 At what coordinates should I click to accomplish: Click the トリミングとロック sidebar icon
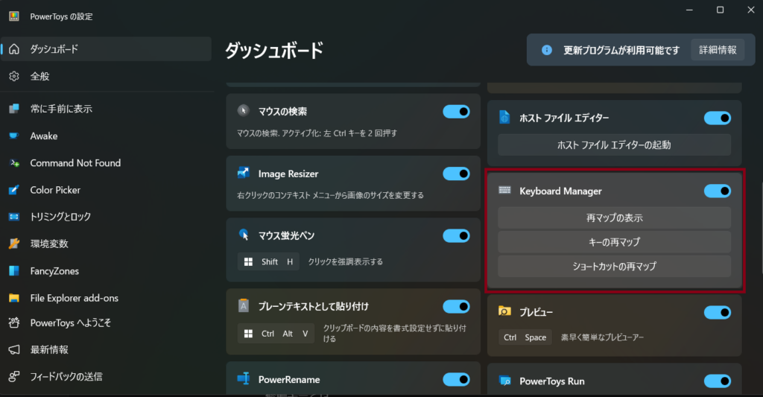pos(14,217)
